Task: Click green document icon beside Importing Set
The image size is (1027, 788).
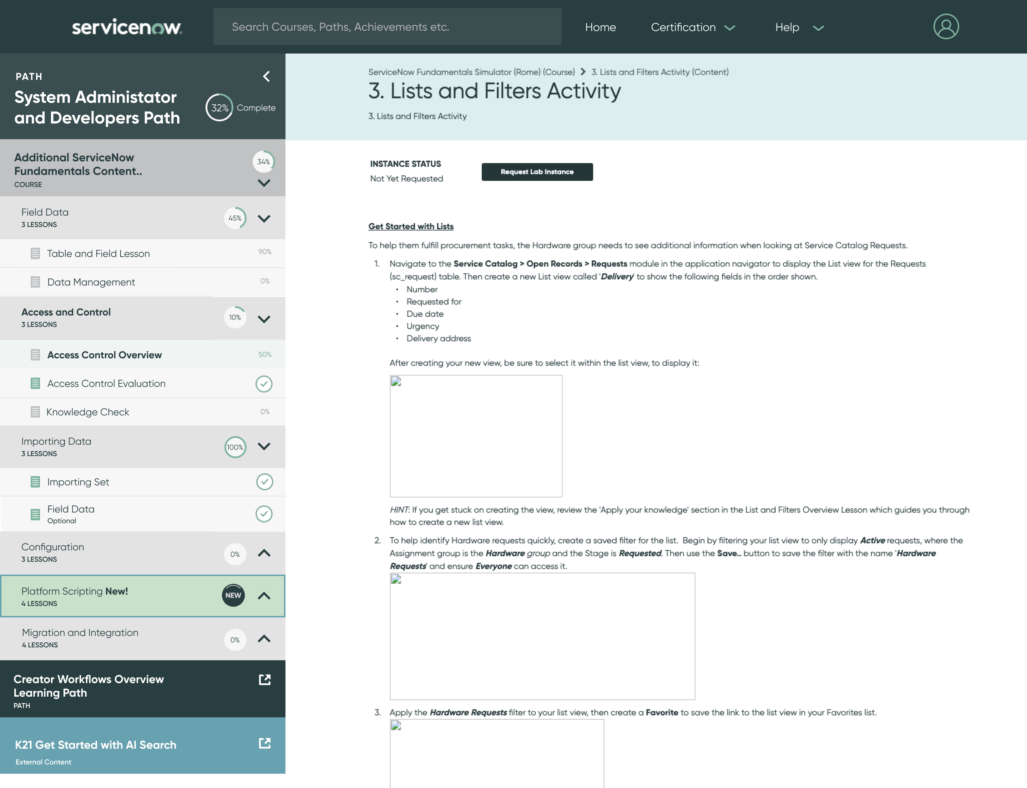Action: [x=35, y=482]
